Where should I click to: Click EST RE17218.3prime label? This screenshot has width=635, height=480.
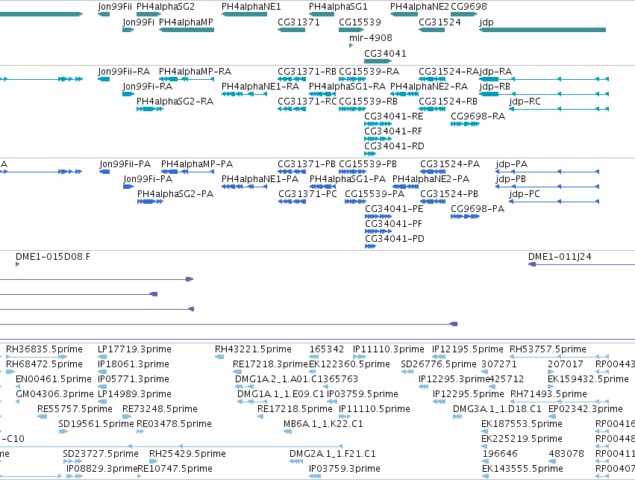click(x=271, y=364)
